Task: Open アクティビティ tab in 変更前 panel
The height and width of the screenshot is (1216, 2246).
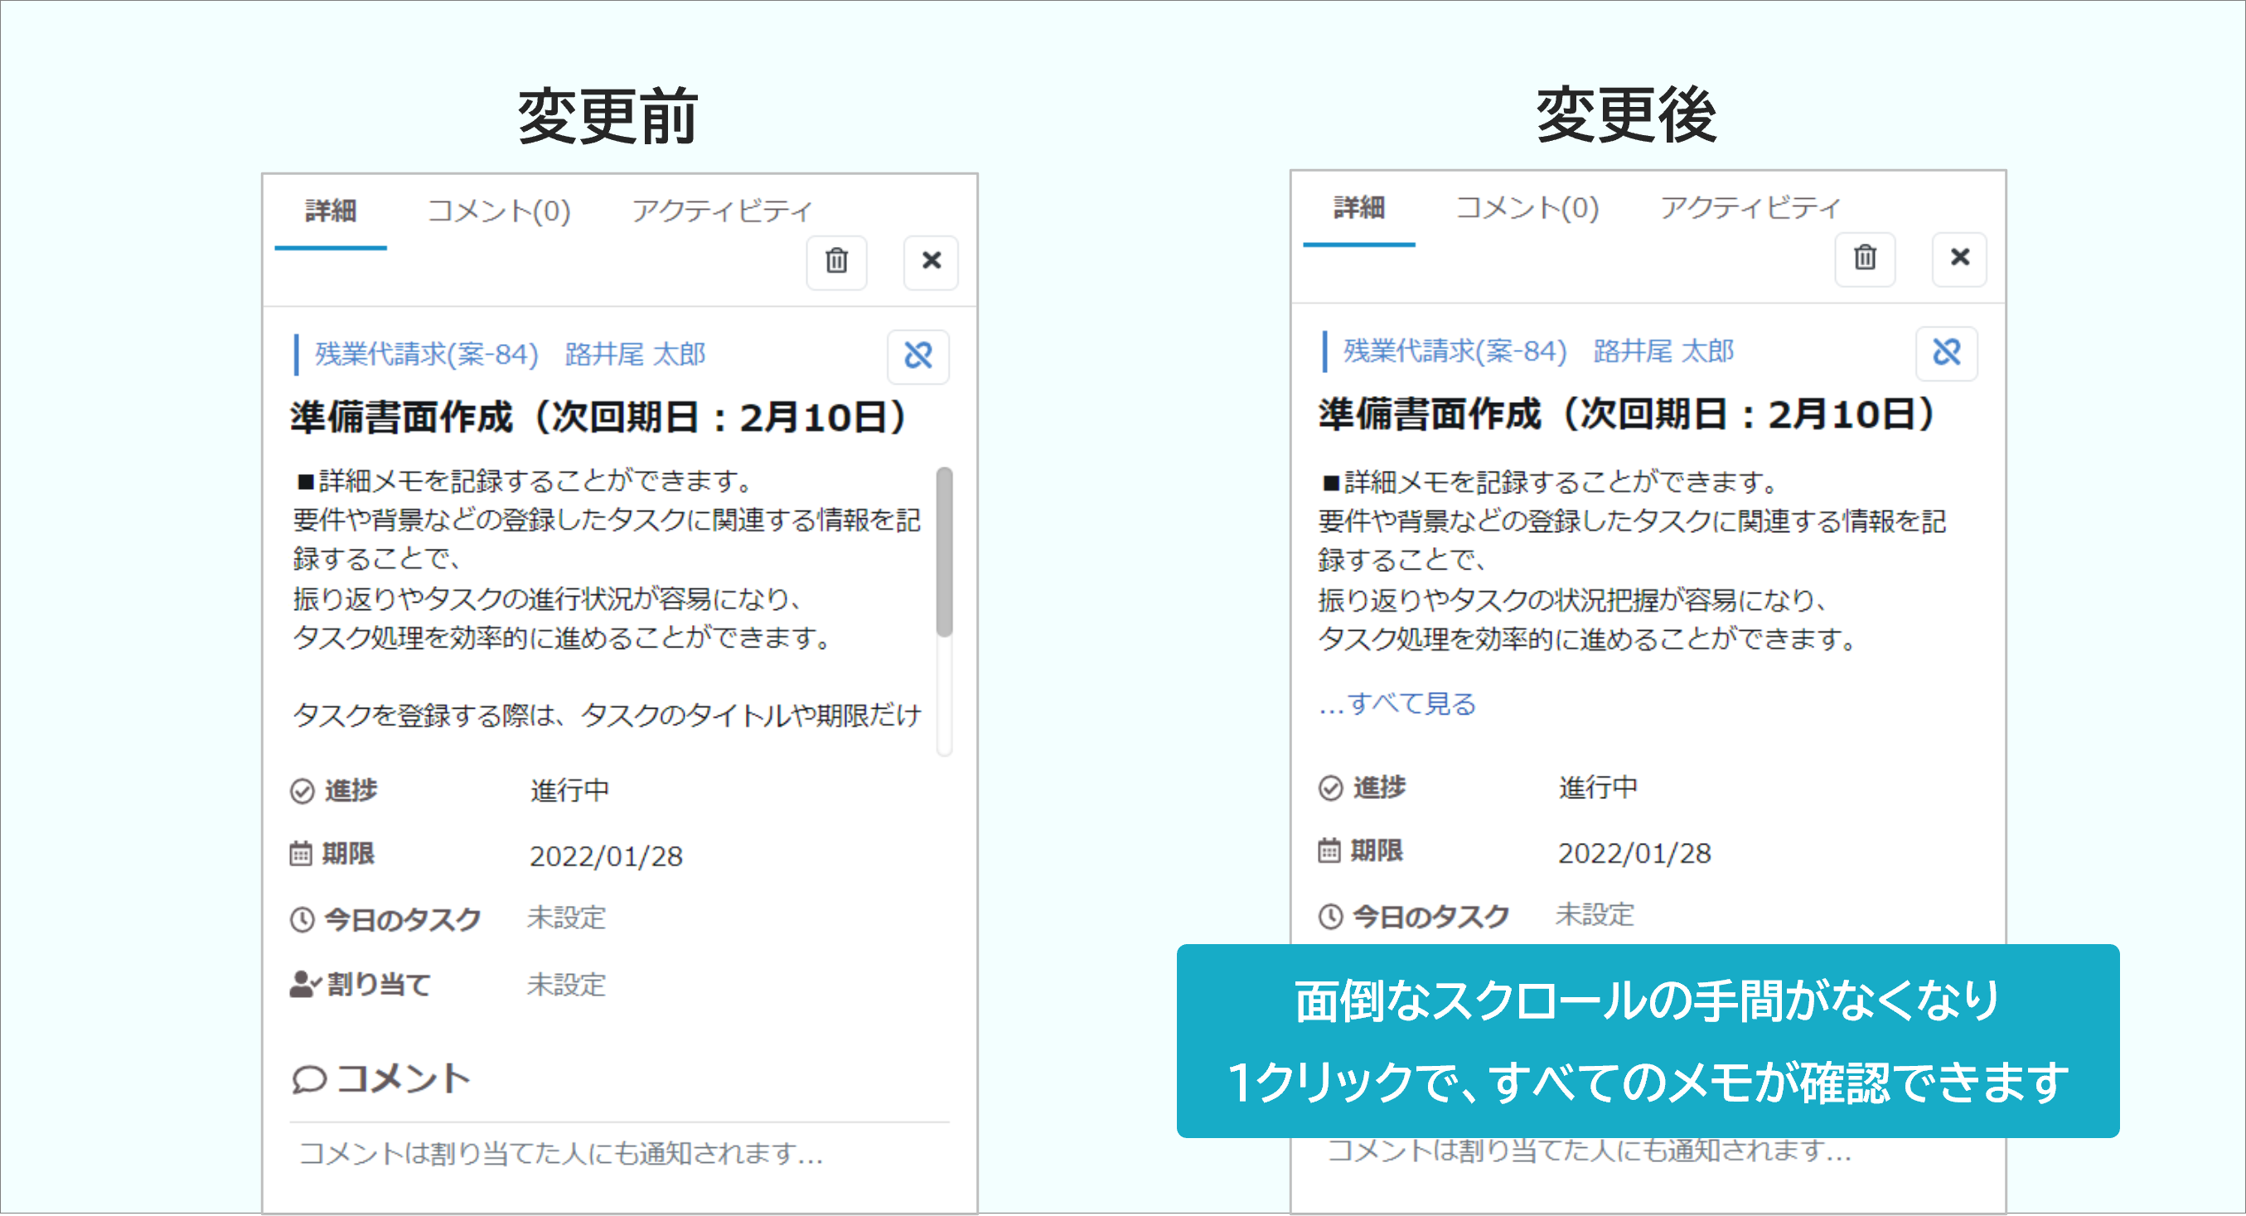Action: point(722,211)
